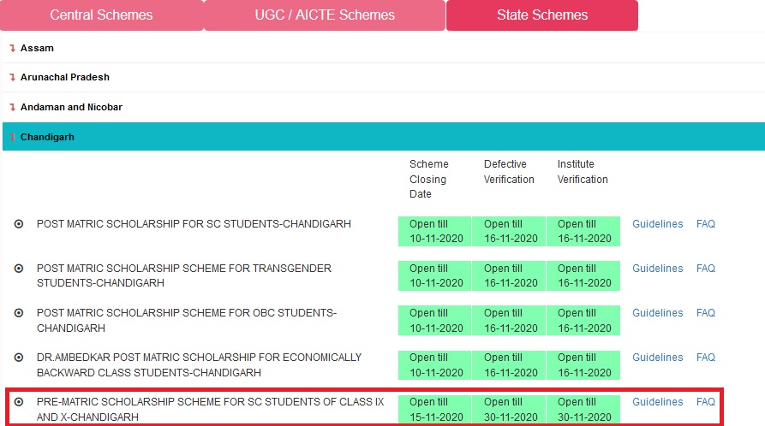
Task: Open FAQ for SC Students post matric scheme
Action: pos(705,224)
